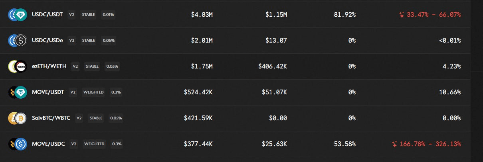Click the STABLE badge on USDC/USDe row
This screenshot has height=162, width=483.
tap(89, 41)
